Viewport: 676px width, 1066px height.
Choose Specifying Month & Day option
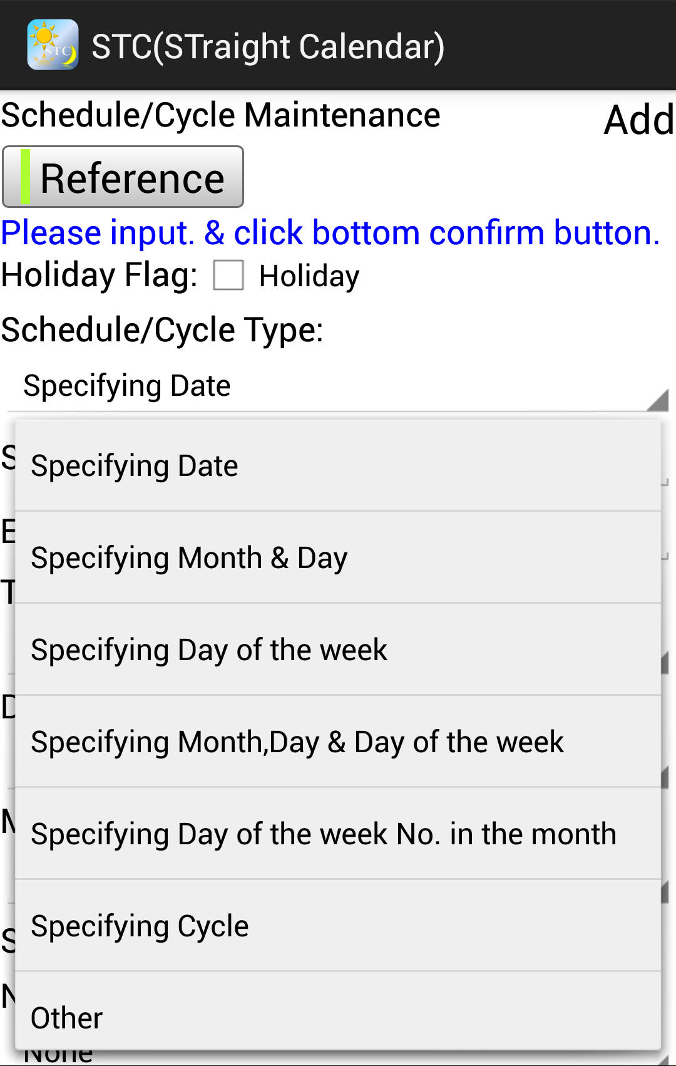(338, 557)
